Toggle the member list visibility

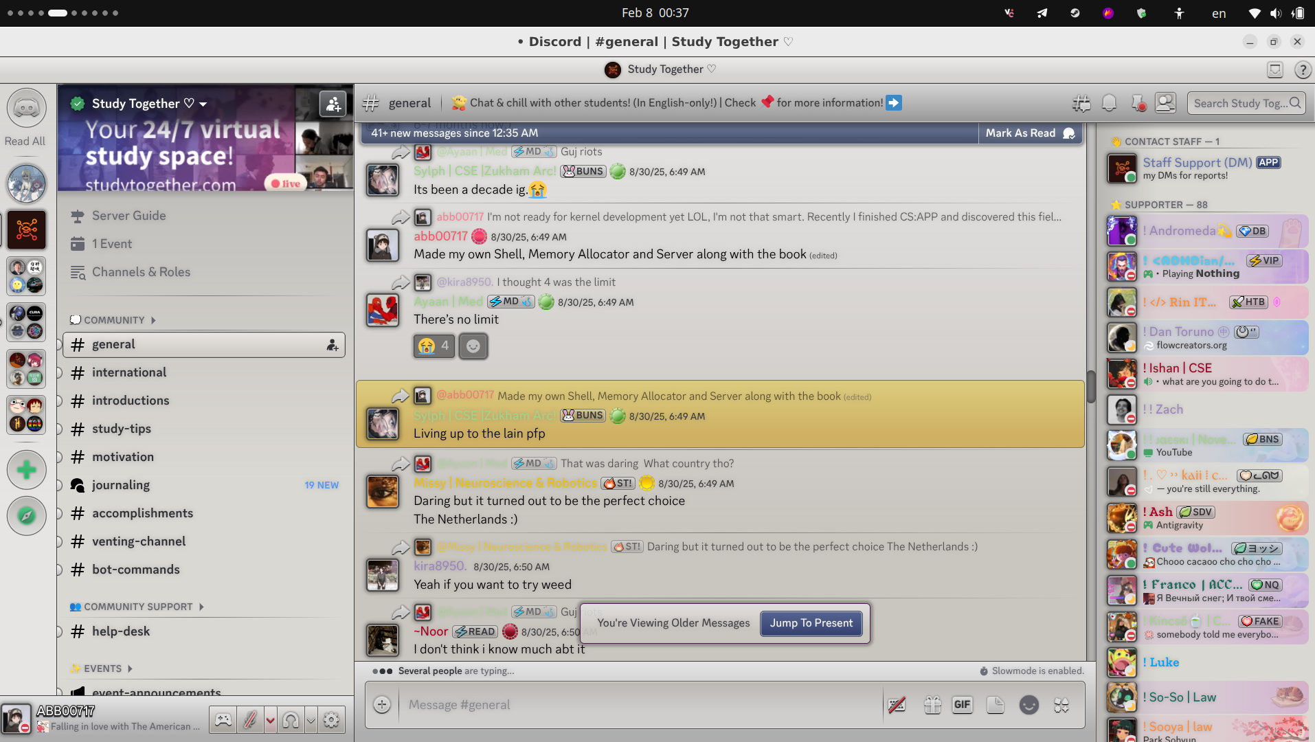coord(1166,103)
